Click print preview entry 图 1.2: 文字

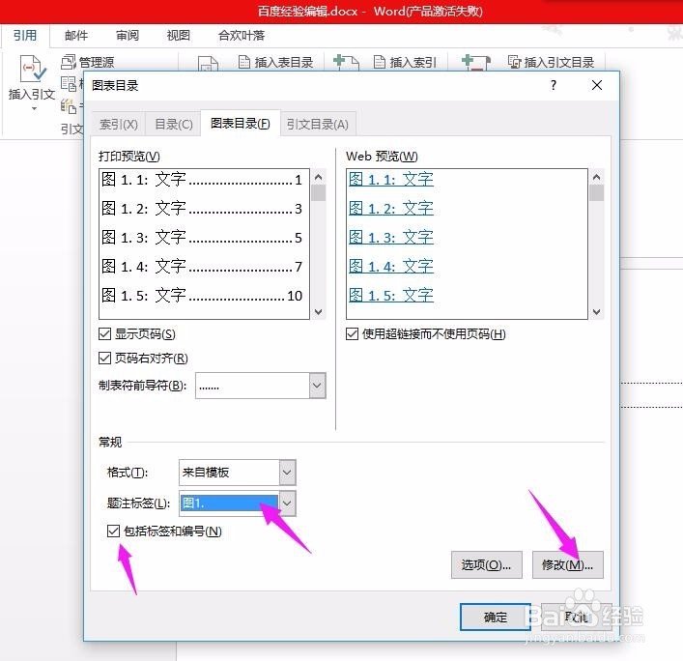(202, 209)
